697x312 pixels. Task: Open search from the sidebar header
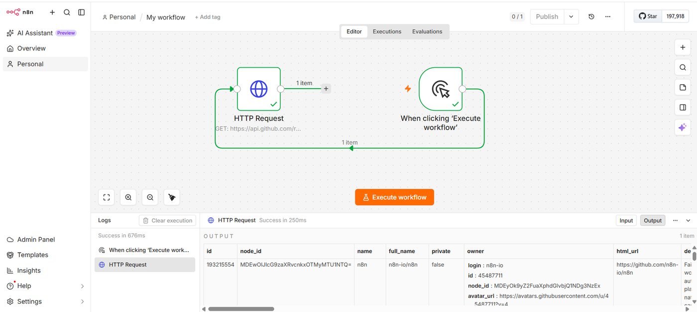(x=67, y=12)
